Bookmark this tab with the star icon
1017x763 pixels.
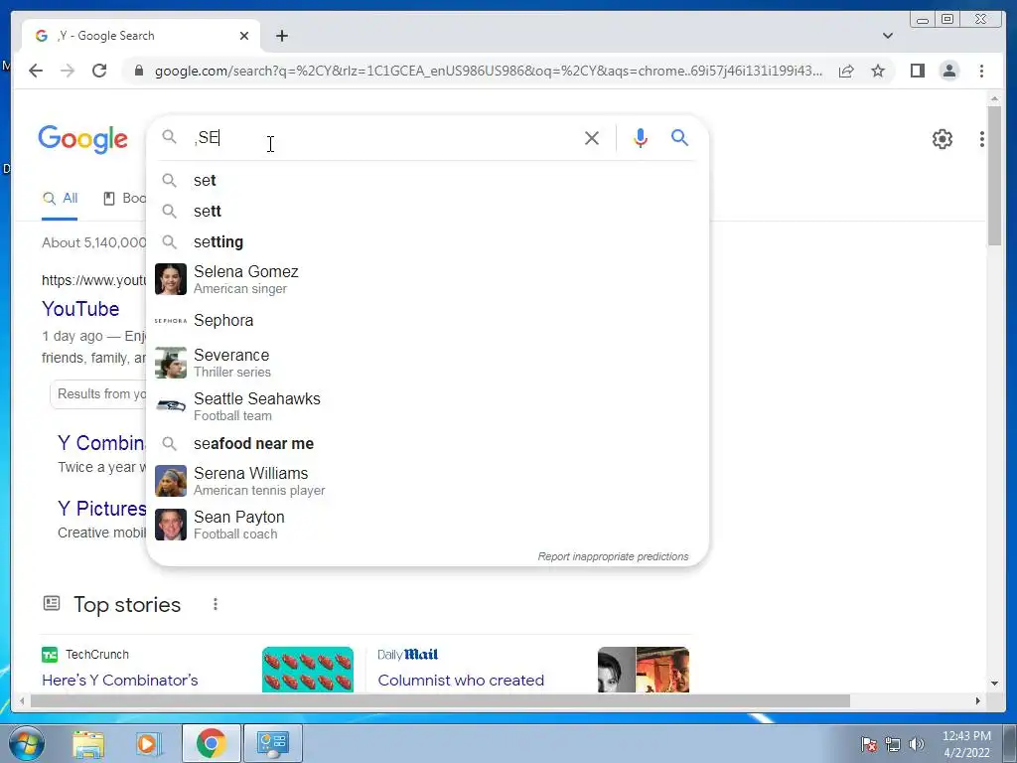878,71
